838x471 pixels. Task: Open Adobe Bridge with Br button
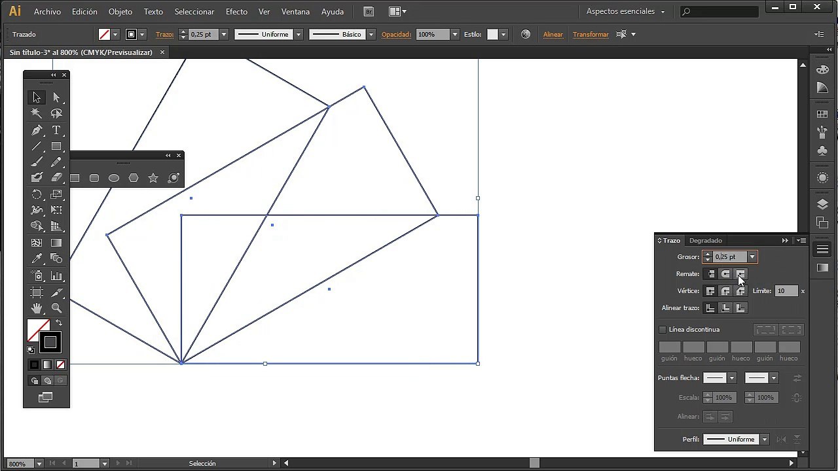[x=369, y=12]
